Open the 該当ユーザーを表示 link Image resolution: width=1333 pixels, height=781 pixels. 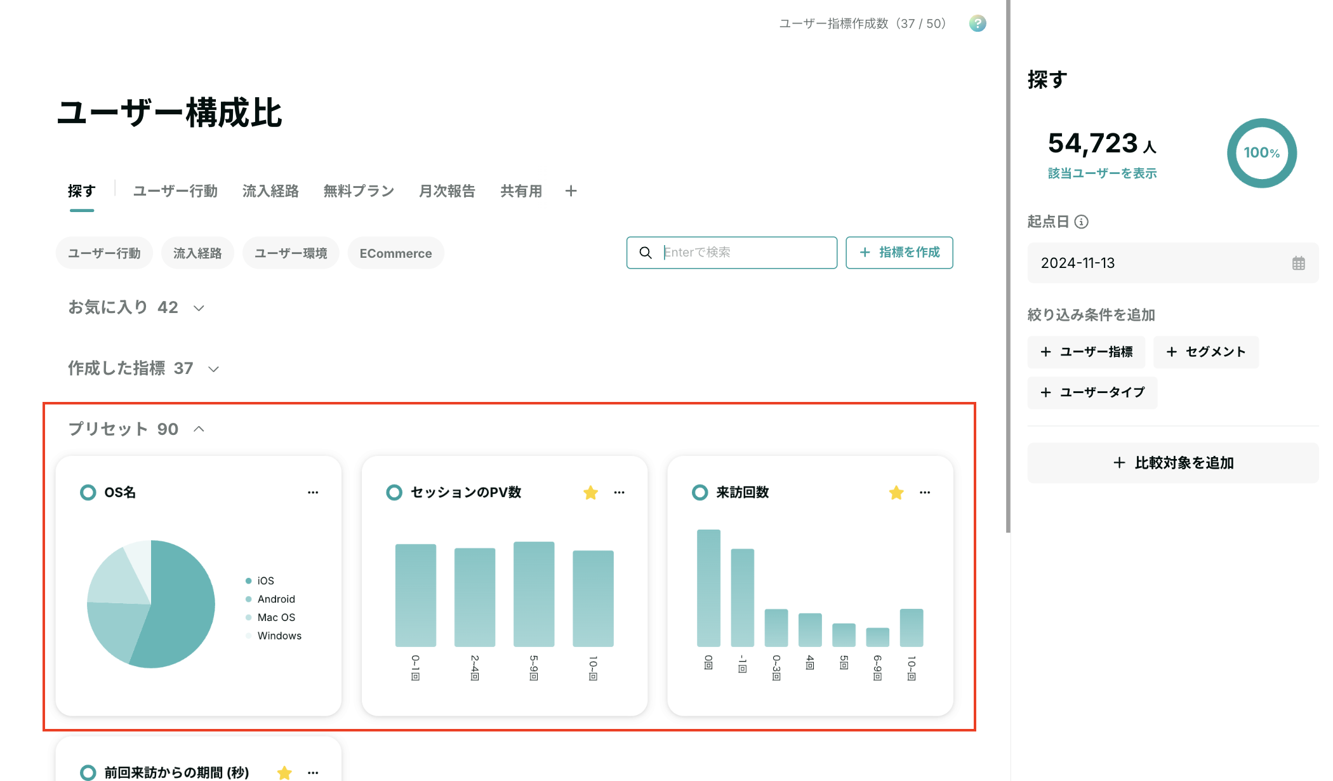pos(1102,173)
